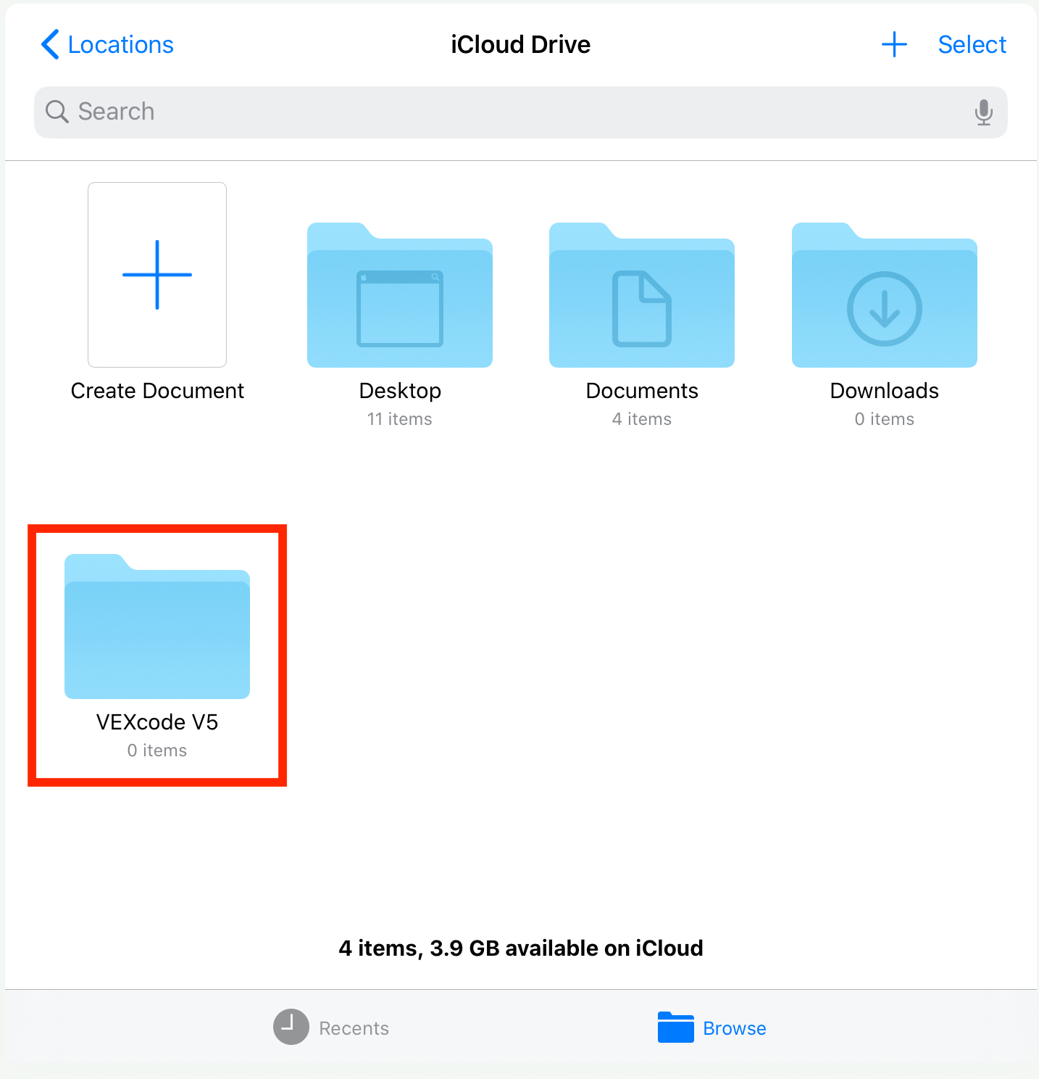Switch to the Recents tab
Screen dimensions: 1039x1079
point(331,1027)
